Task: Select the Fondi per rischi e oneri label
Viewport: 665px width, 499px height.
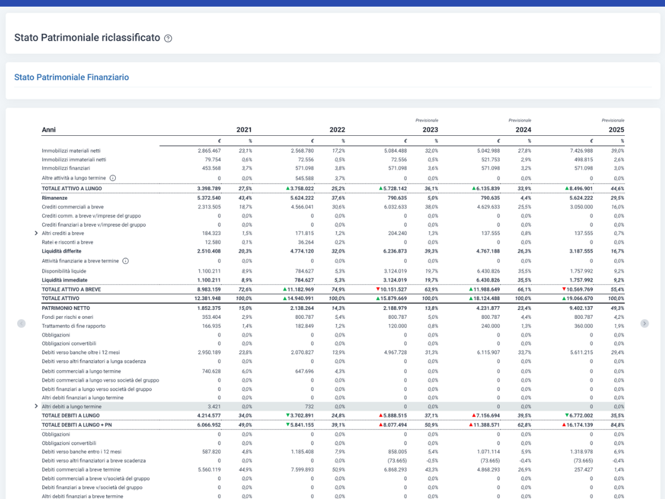Action: coord(68,317)
